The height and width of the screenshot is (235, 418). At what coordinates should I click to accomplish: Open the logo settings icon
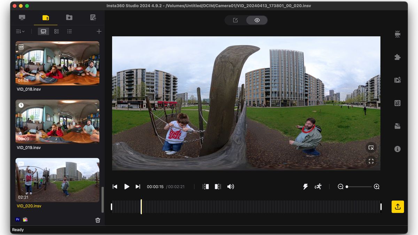click(x=397, y=103)
